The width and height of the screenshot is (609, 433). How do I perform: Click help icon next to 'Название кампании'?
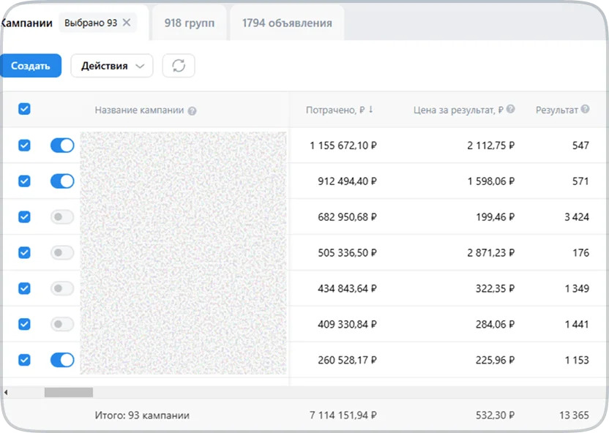192,111
